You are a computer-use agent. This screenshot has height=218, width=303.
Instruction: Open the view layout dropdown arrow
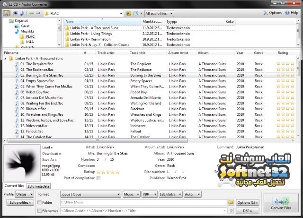pos(141,13)
